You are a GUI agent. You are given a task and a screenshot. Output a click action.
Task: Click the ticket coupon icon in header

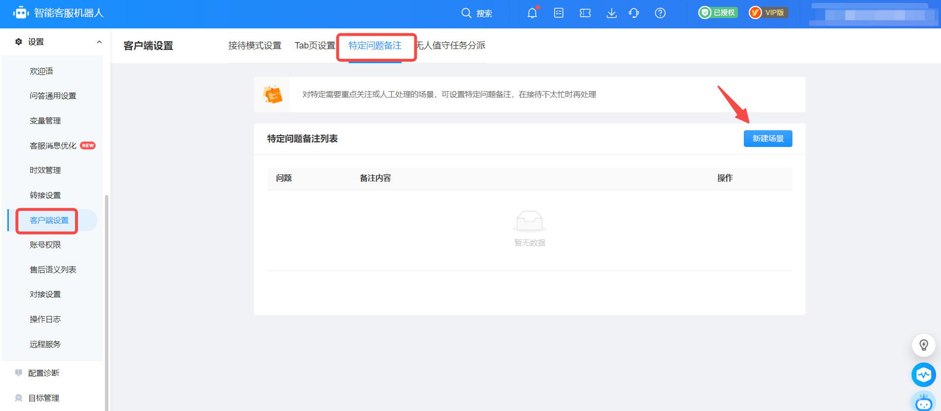(x=585, y=13)
